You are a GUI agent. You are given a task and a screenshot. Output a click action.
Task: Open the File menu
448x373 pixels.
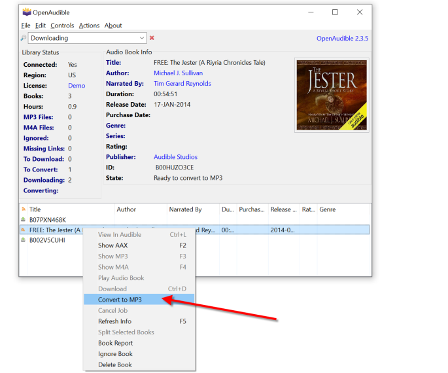(x=26, y=26)
